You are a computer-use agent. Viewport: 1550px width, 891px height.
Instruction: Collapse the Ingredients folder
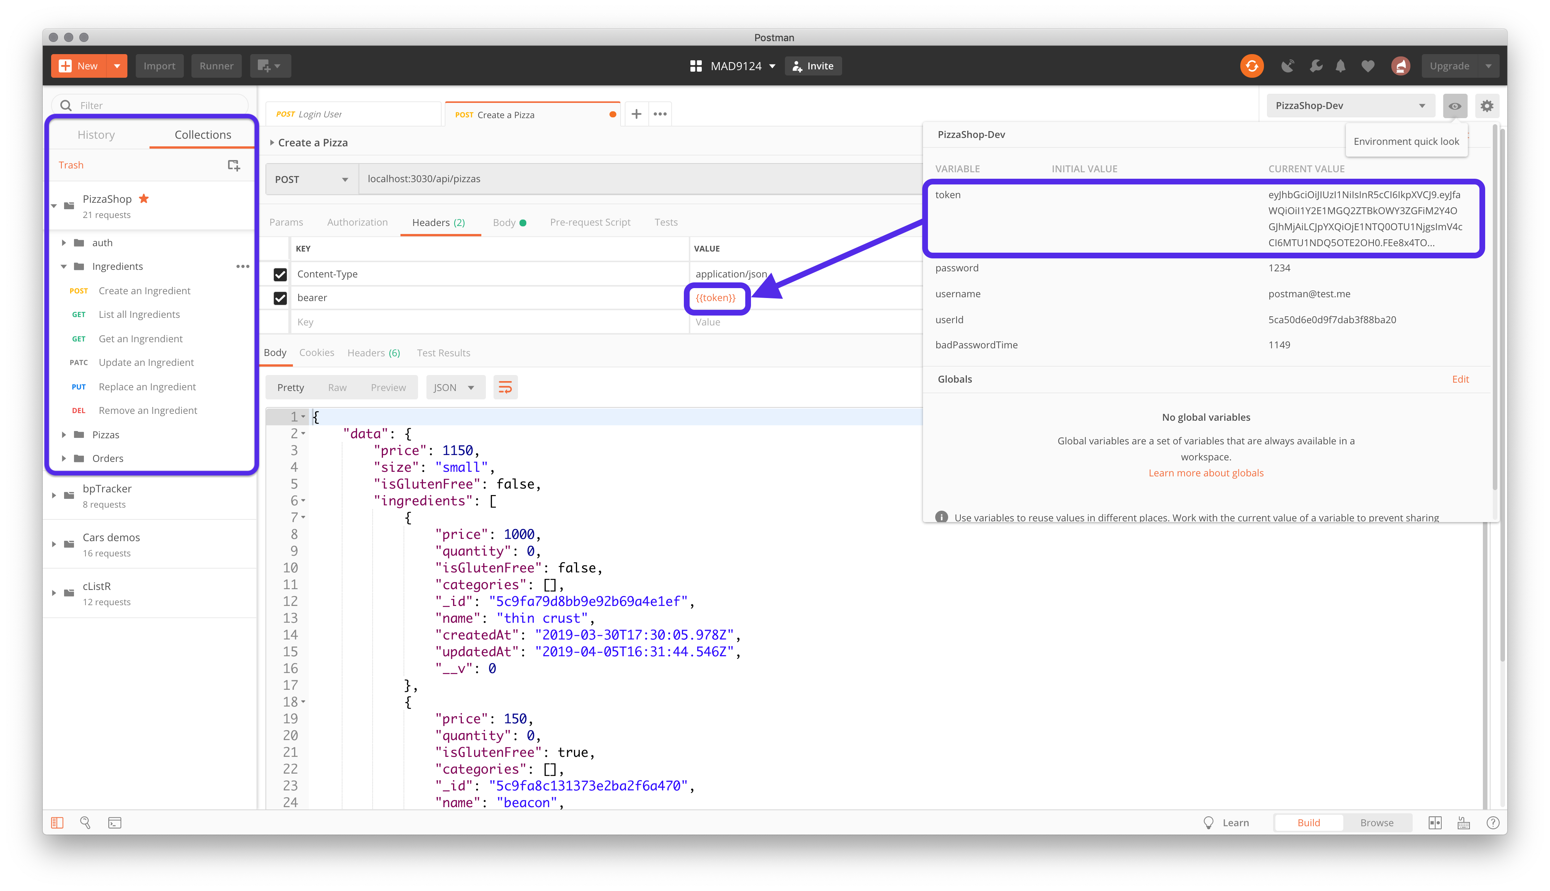(x=64, y=266)
